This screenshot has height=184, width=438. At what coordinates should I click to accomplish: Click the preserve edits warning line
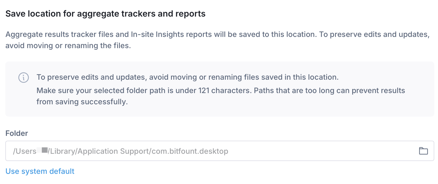(x=187, y=77)
